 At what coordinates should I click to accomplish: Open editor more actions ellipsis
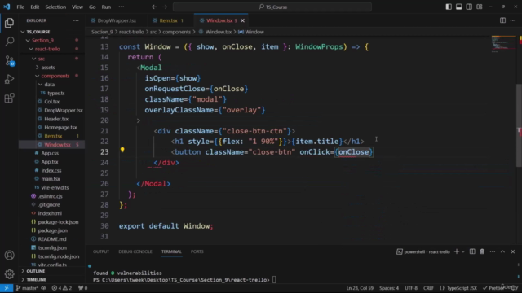coord(513,20)
